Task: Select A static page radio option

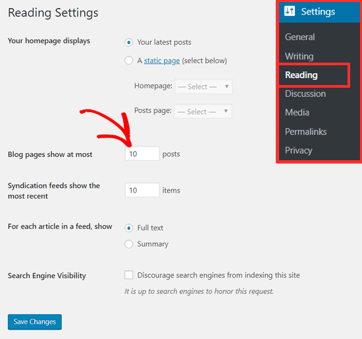Action: pyautogui.click(x=128, y=61)
